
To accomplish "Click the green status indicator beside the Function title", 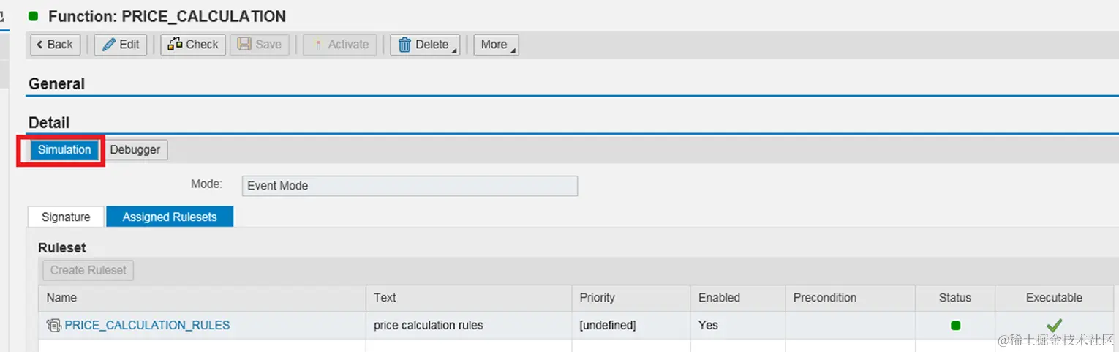I will coord(34,16).
